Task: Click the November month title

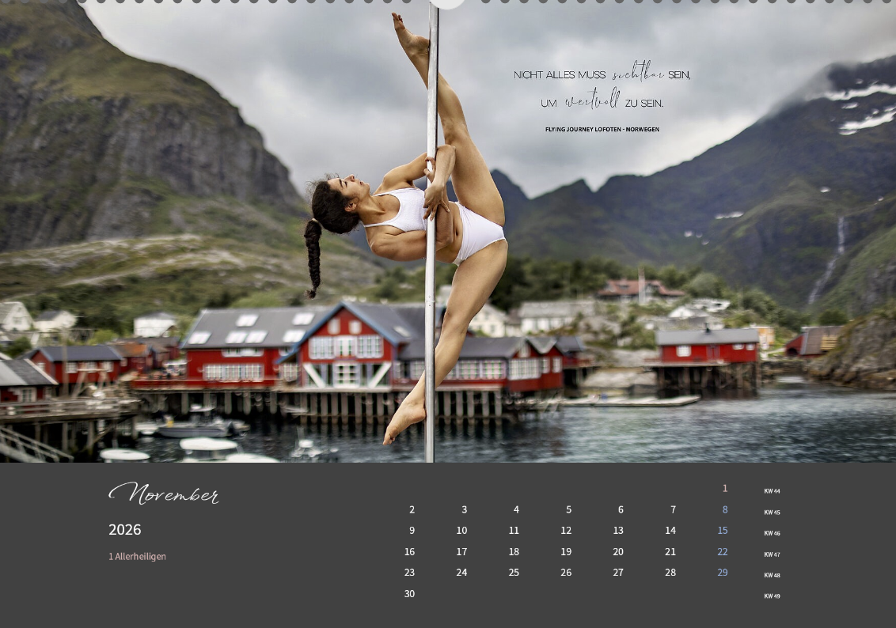Action: pyautogui.click(x=163, y=494)
